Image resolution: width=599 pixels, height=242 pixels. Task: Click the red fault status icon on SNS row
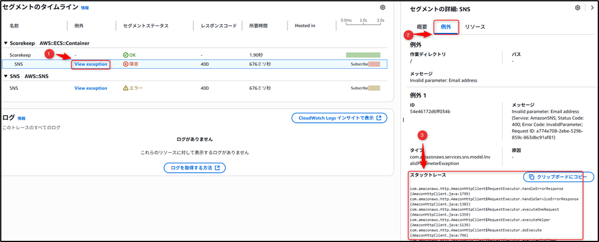125,63
